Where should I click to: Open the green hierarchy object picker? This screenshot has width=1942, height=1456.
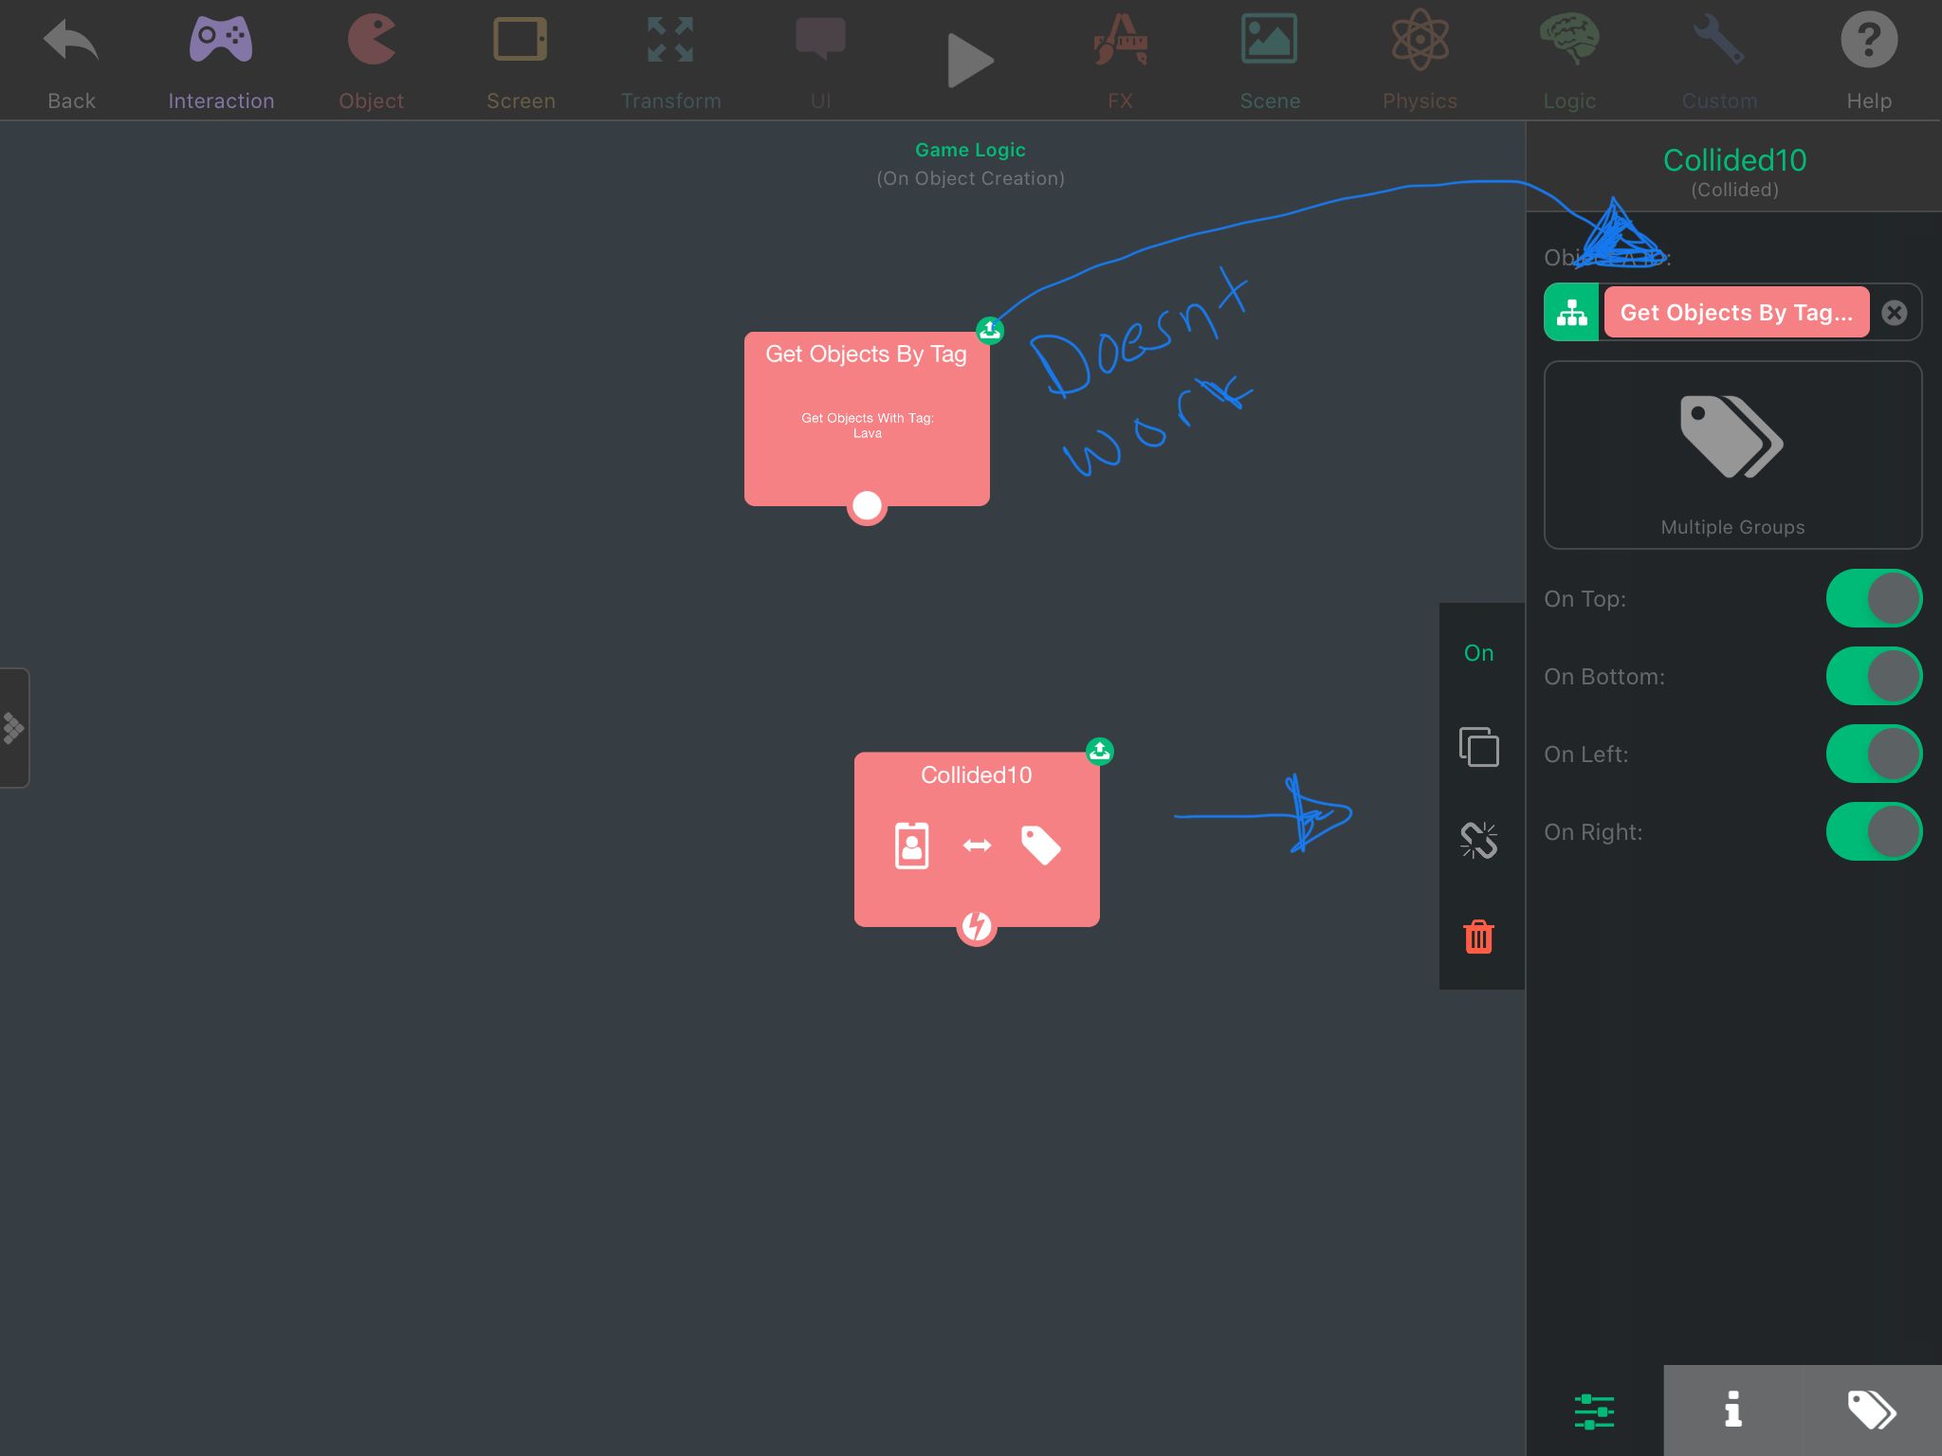[1571, 312]
